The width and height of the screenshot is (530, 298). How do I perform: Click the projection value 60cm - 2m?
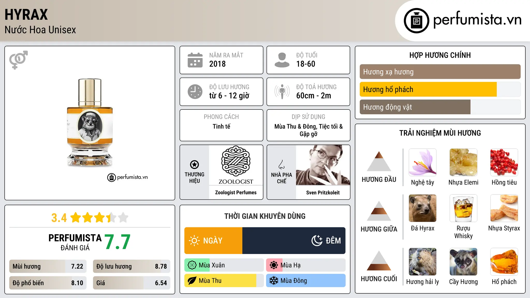coord(314,96)
